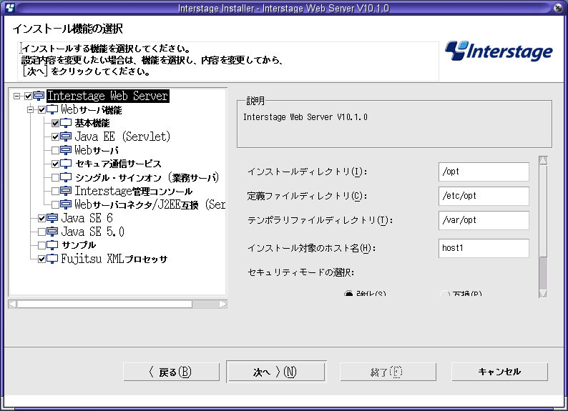
Task: Select the Interstage Web Server tree label
Action: [108, 96]
